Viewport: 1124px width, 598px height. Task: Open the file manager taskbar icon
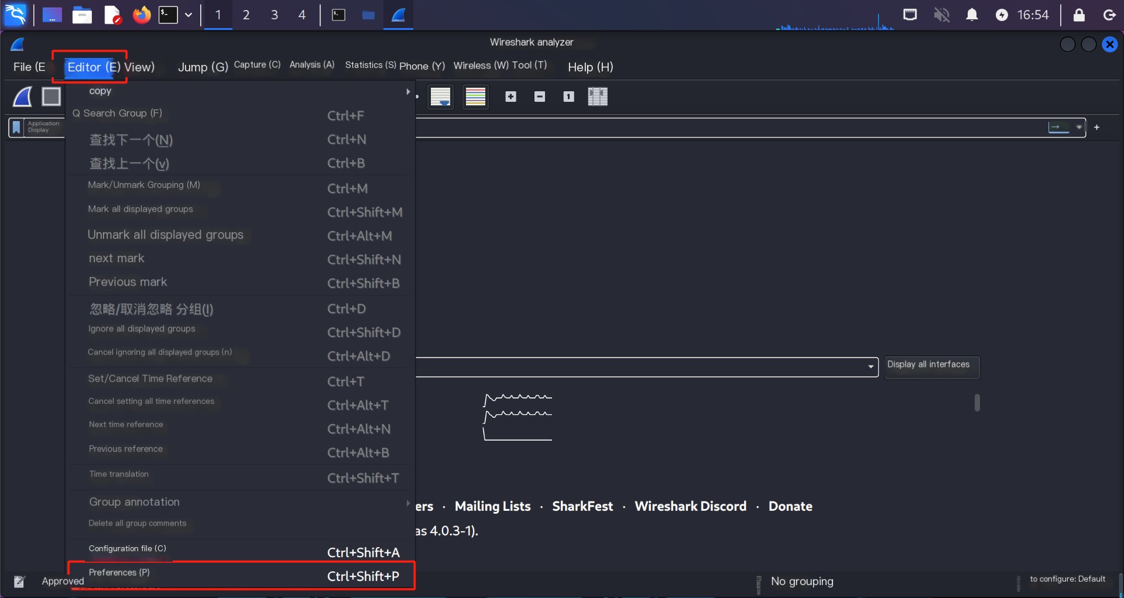tap(82, 15)
